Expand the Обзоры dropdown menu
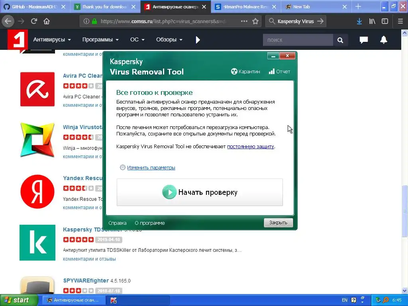Image resolution: width=408 pixels, height=306 pixels. coord(169,39)
